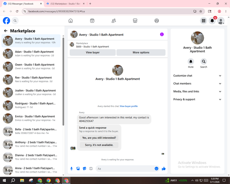Open Adan - Studio 1 Bath Apartment chat
230x184 pixels.
31,54
